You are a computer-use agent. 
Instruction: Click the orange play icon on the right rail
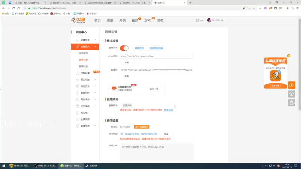pyautogui.click(x=291, y=85)
